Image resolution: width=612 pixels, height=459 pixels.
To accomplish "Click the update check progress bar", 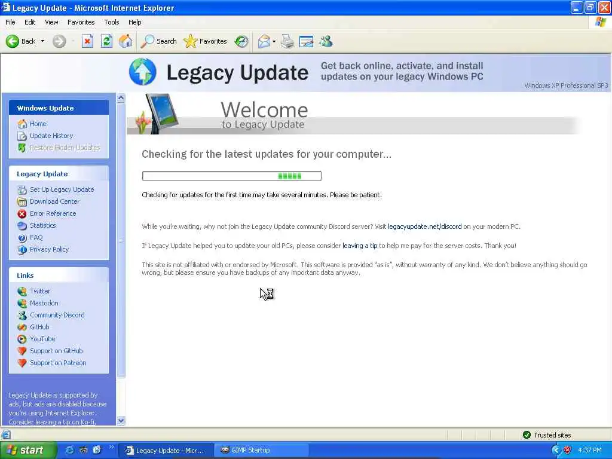I will point(232,176).
